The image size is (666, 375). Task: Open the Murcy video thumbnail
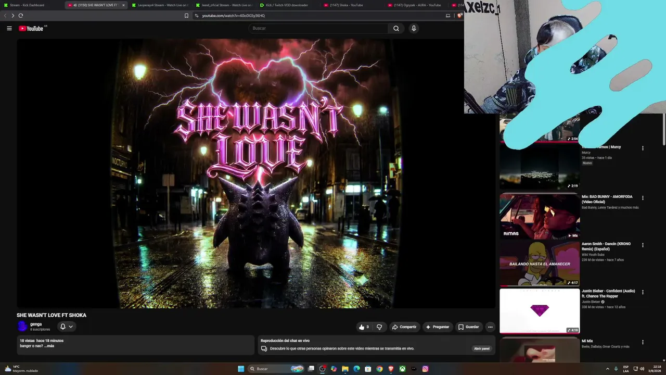(540, 167)
